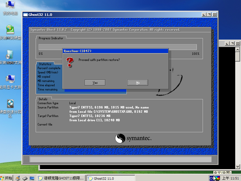The width and height of the screenshot is (241, 181).
Task: Launch 硬盘快速分四区 desktop icon
Action: point(10,108)
